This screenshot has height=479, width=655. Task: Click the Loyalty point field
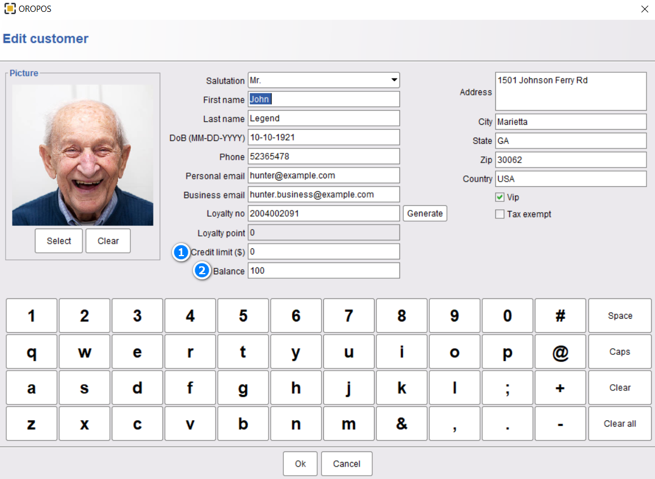324,232
